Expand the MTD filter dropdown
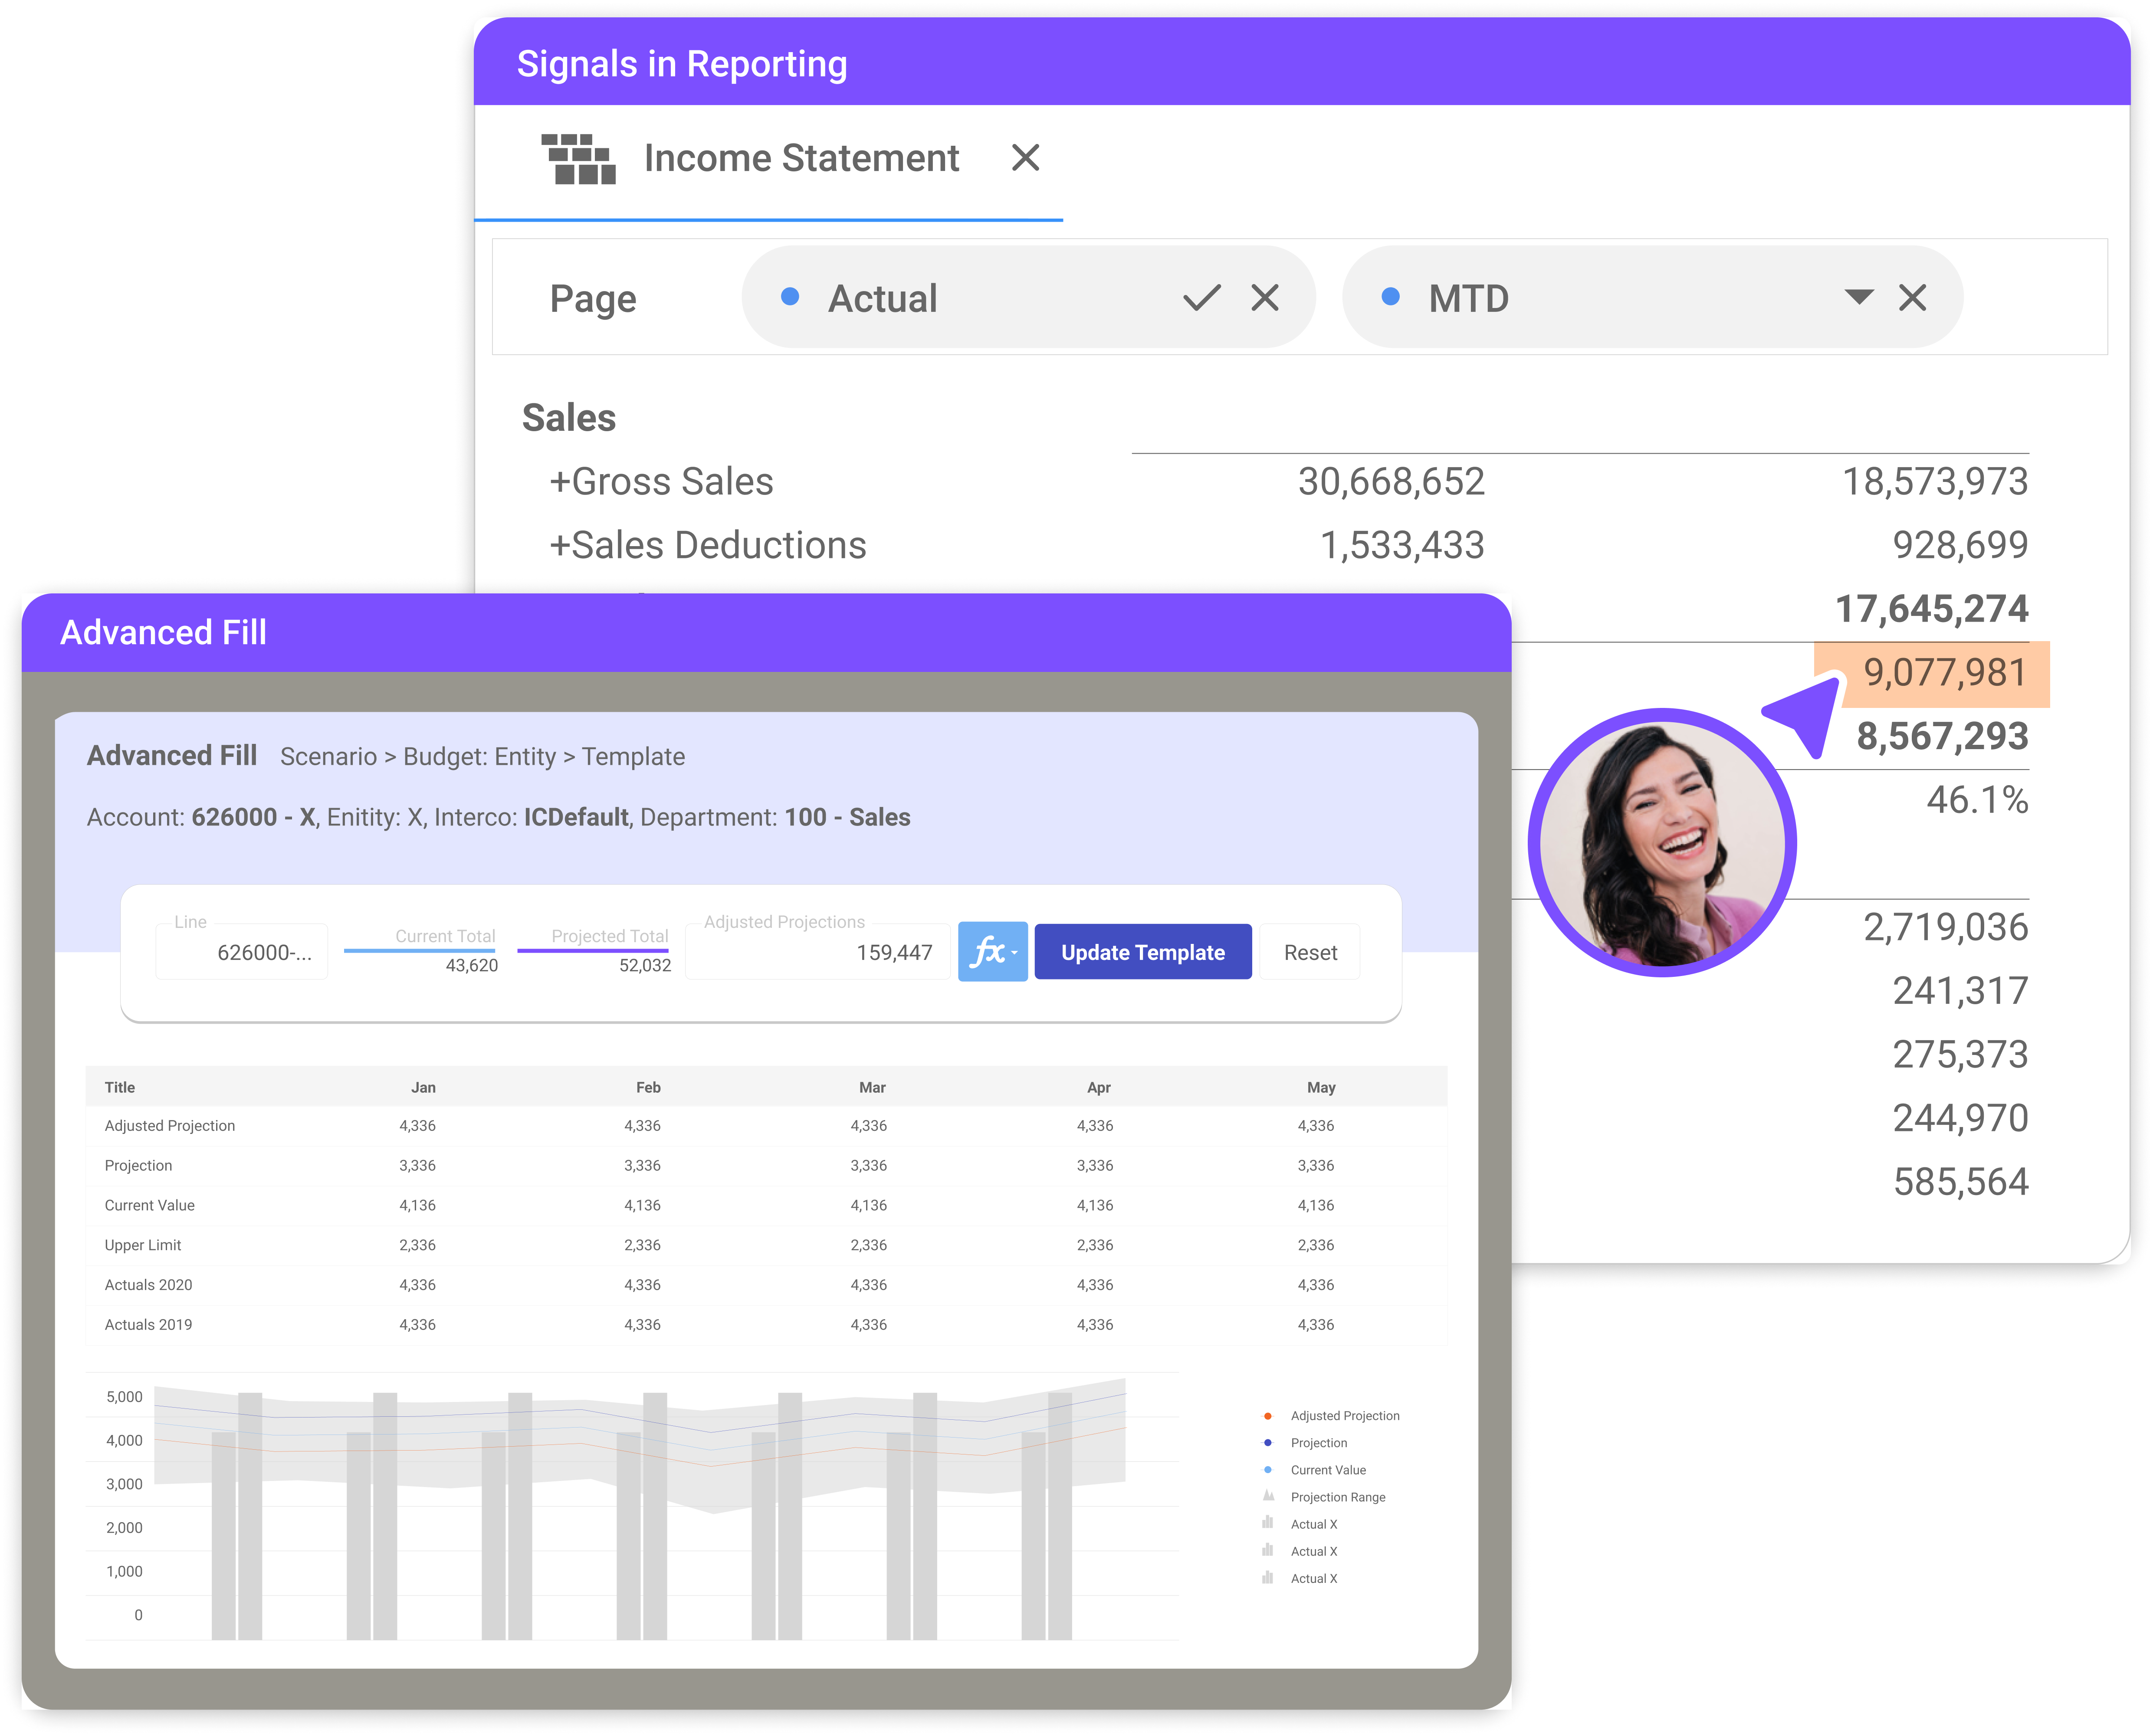 (x=1857, y=297)
